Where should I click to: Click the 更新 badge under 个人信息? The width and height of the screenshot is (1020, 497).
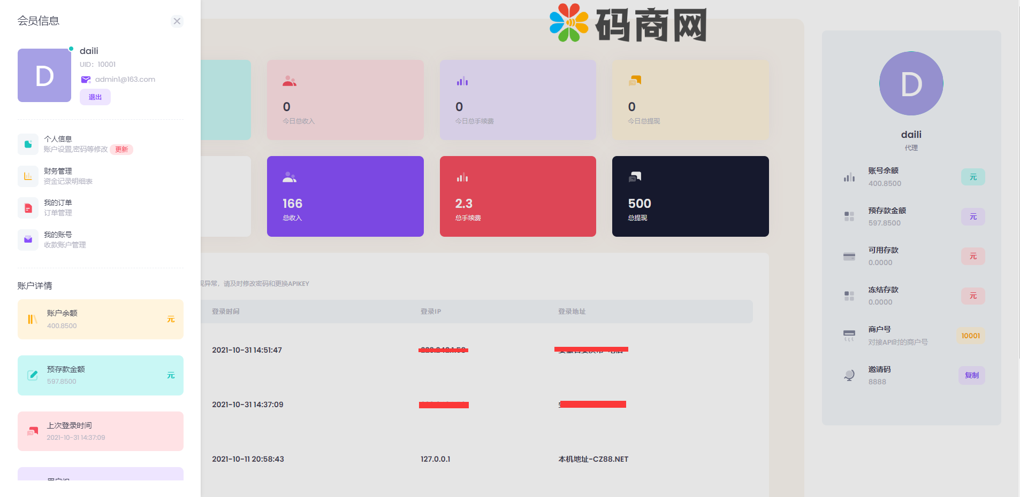click(x=121, y=150)
